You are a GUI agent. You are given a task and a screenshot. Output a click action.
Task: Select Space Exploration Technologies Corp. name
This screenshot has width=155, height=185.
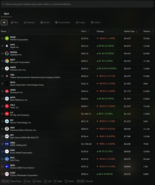[27, 85]
